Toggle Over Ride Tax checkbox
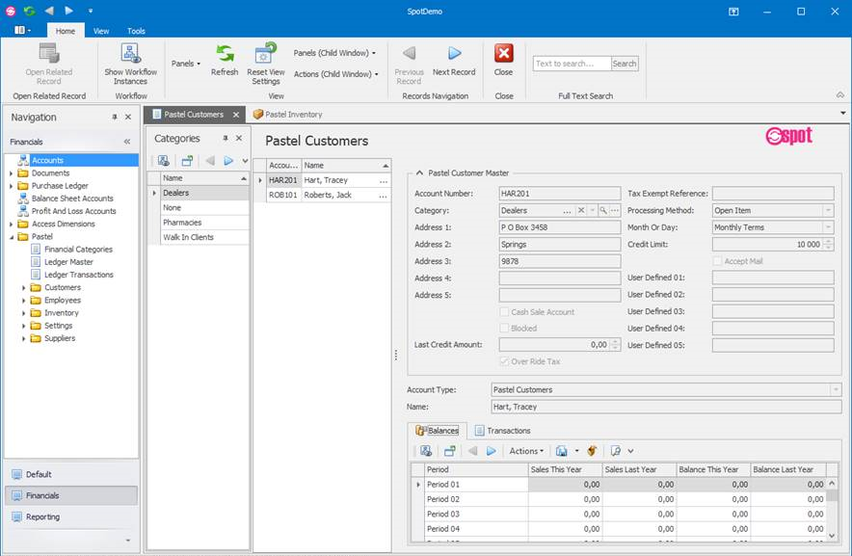 (504, 361)
